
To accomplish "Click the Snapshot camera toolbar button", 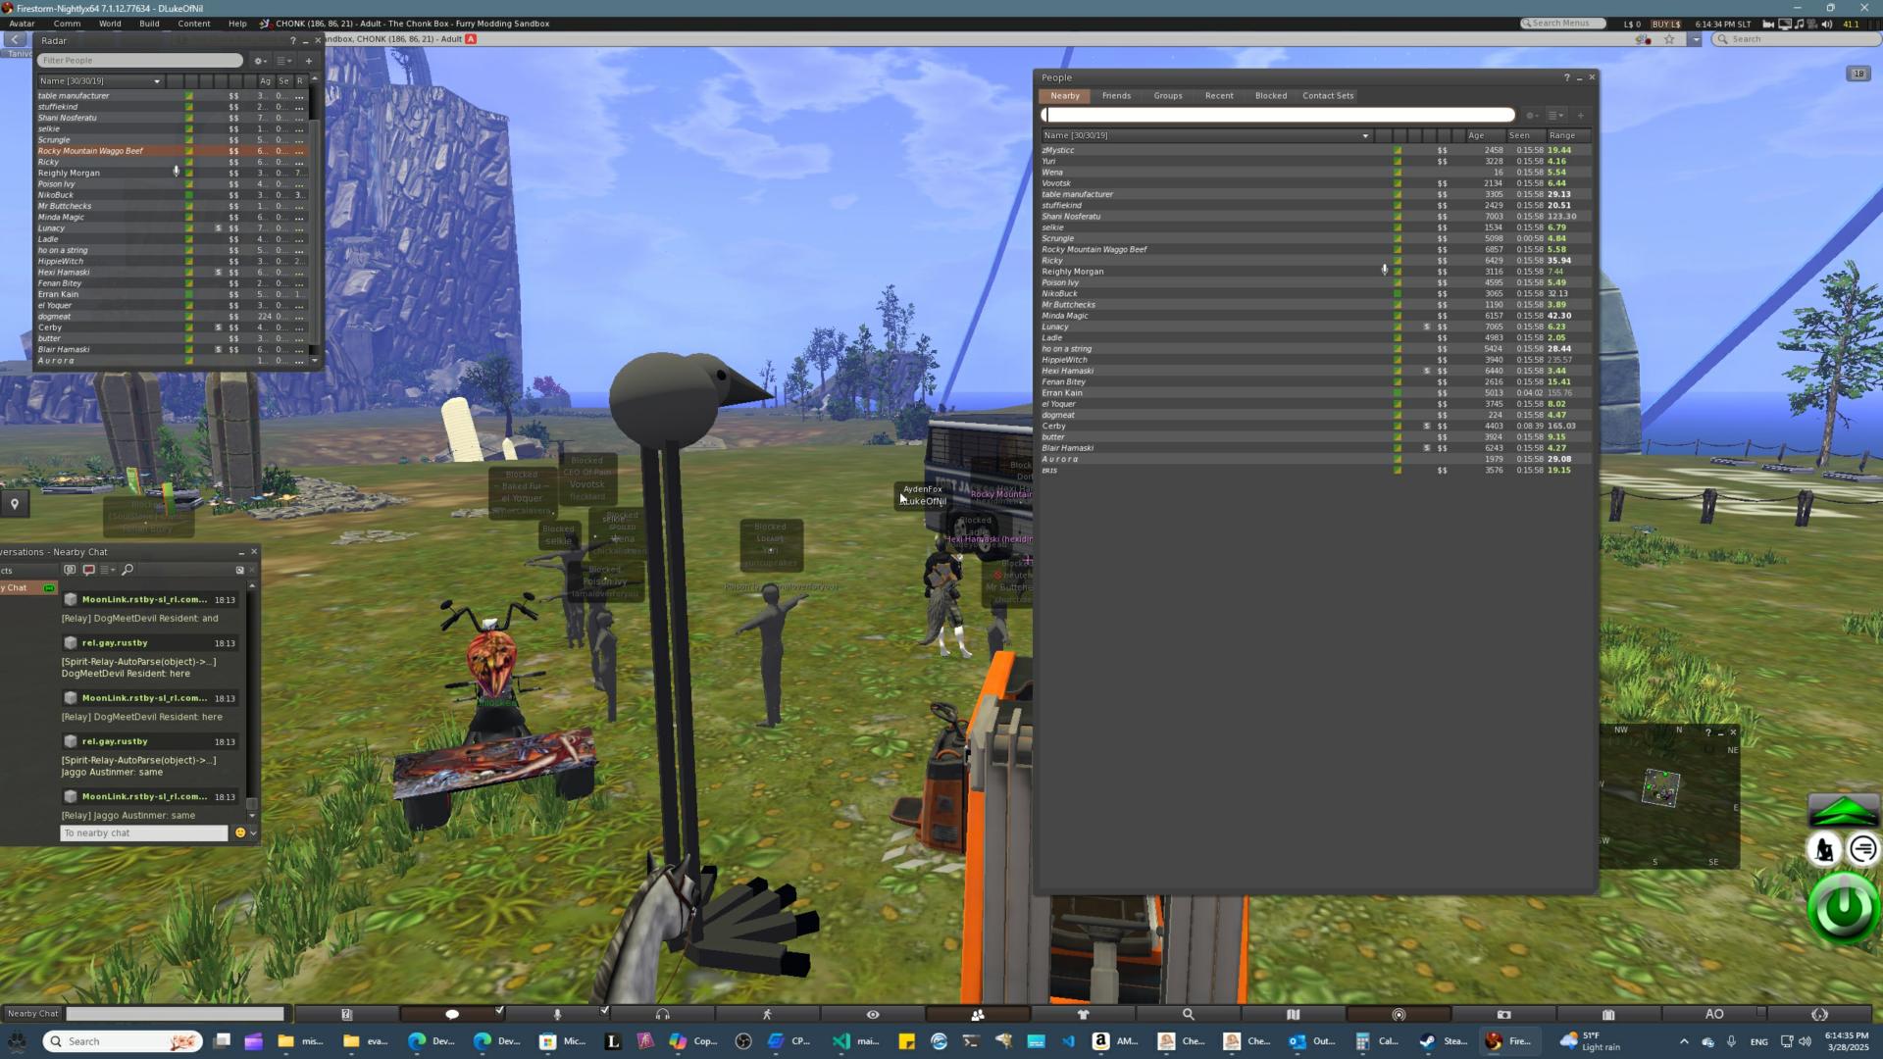I will pos(1503,1014).
